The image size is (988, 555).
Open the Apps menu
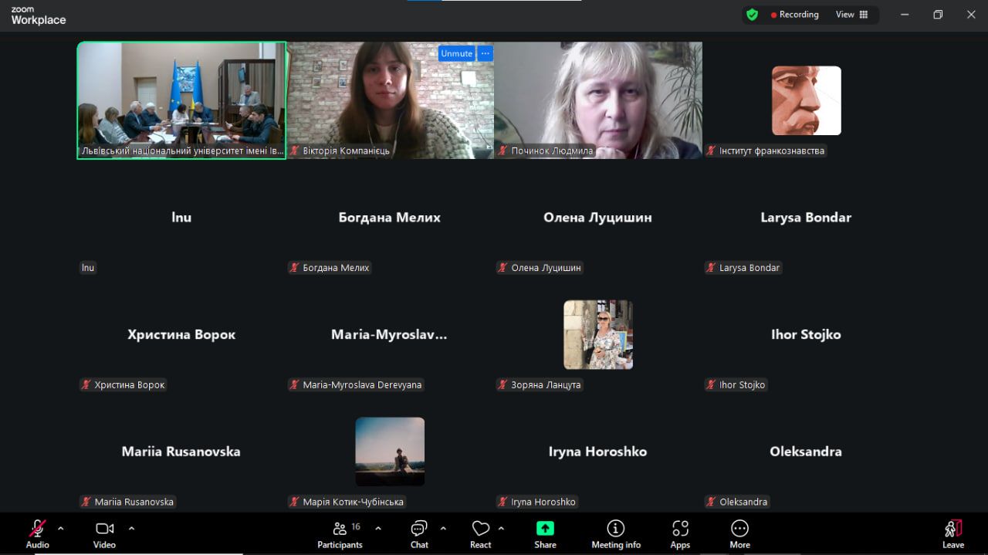click(x=680, y=533)
